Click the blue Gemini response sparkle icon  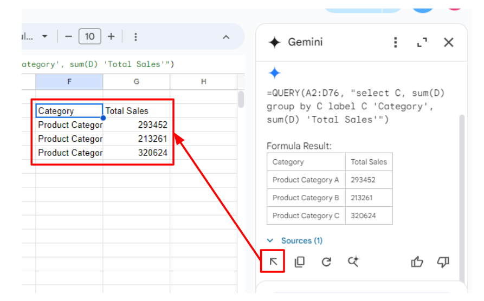[274, 73]
